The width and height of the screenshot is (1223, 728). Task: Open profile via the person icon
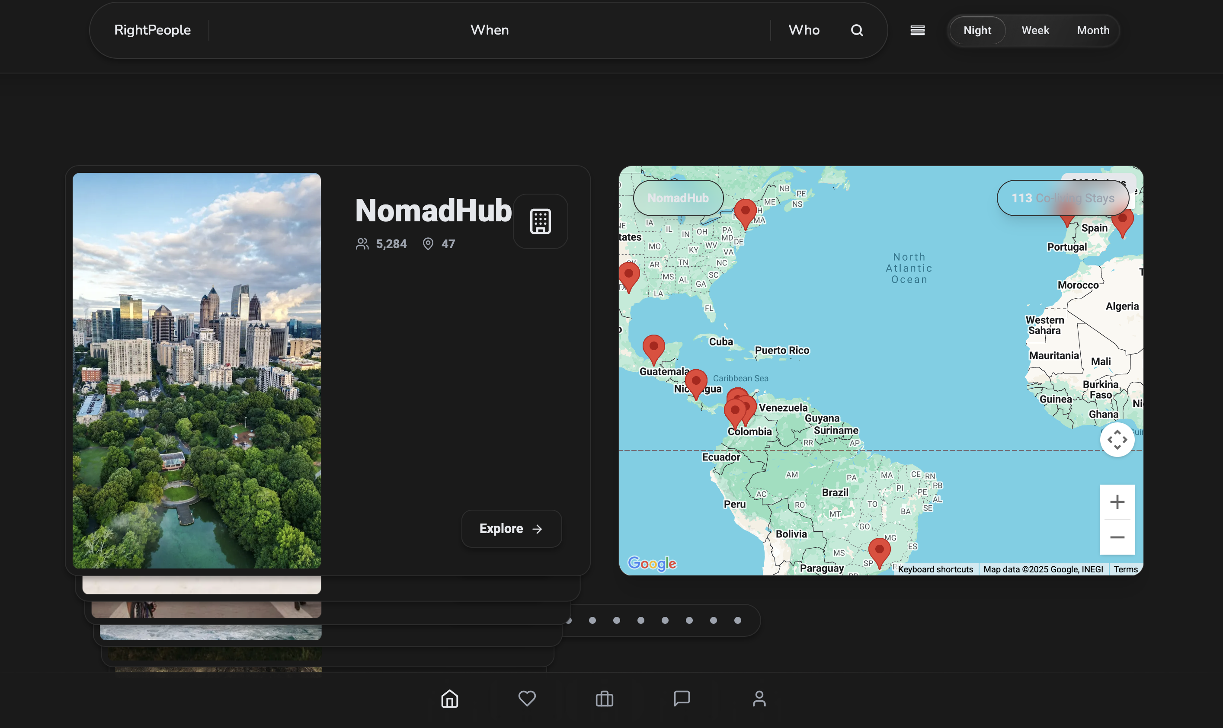coord(759,699)
